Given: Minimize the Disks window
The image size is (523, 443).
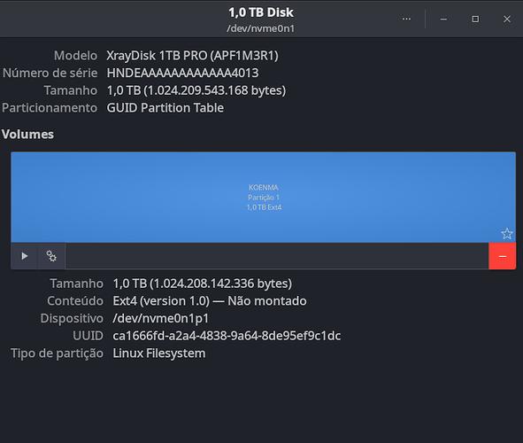Looking at the screenshot, I should click(x=443, y=19).
